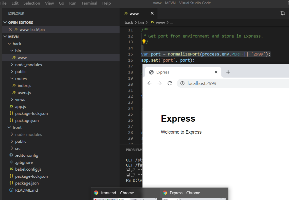
Task: Open index.js in routes
Action: click(61, 86)
